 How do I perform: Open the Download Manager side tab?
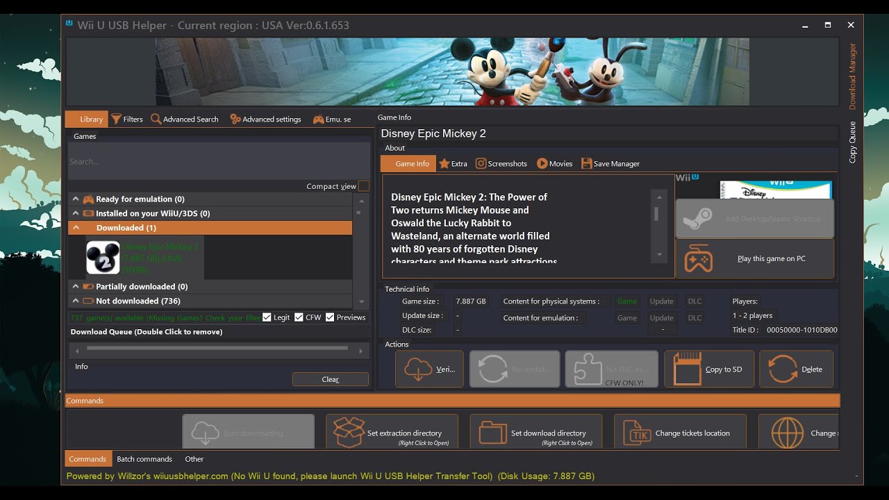[853, 76]
